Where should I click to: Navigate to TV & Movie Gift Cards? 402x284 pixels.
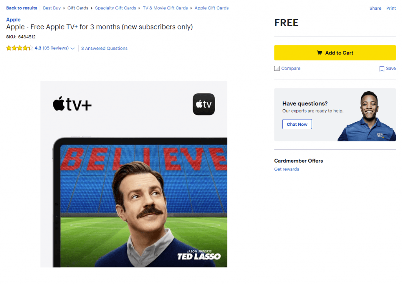pos(165,8)
